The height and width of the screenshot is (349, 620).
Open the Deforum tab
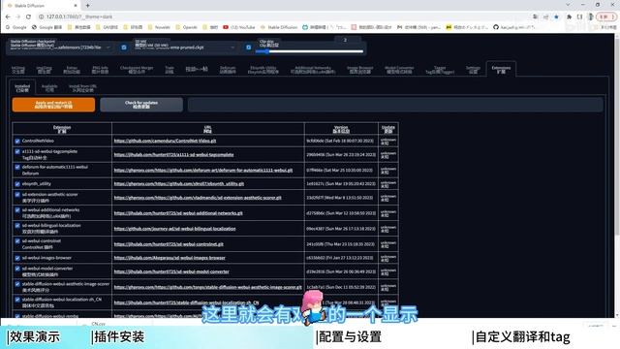tap(228, 70)
